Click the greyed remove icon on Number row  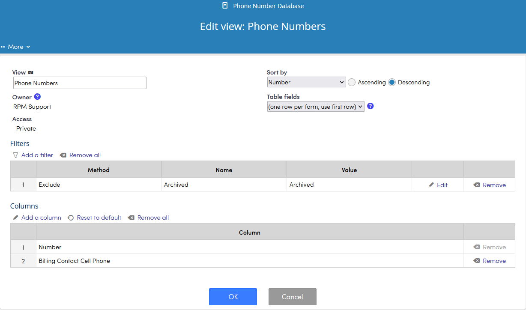pyautogui.click(x=477, y=247)
